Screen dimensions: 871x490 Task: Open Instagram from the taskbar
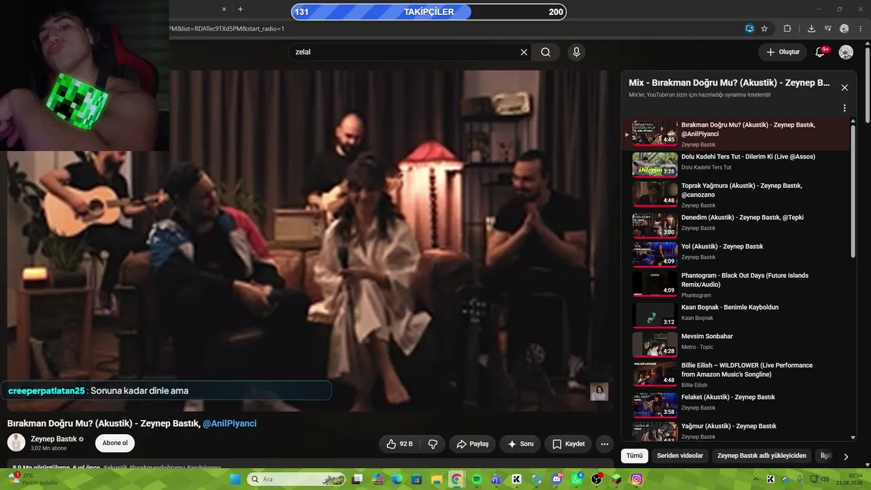pos(636,479)
